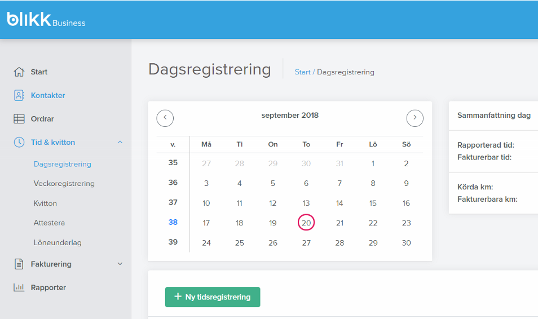Click the Rapporterad tid label

(486, 145)
